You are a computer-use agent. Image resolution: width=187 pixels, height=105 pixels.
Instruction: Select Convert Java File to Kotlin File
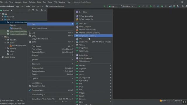click(x=51, y=99)
